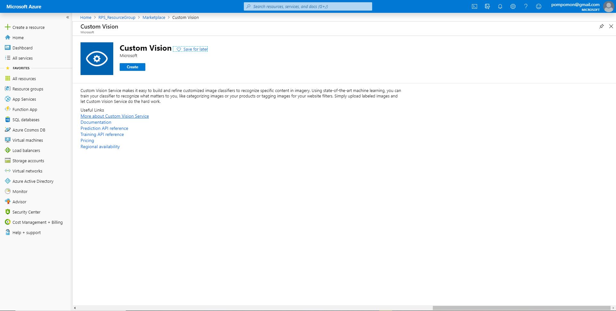Click Save for later
This screenshot has height=311, width=616.
[191, 49]
